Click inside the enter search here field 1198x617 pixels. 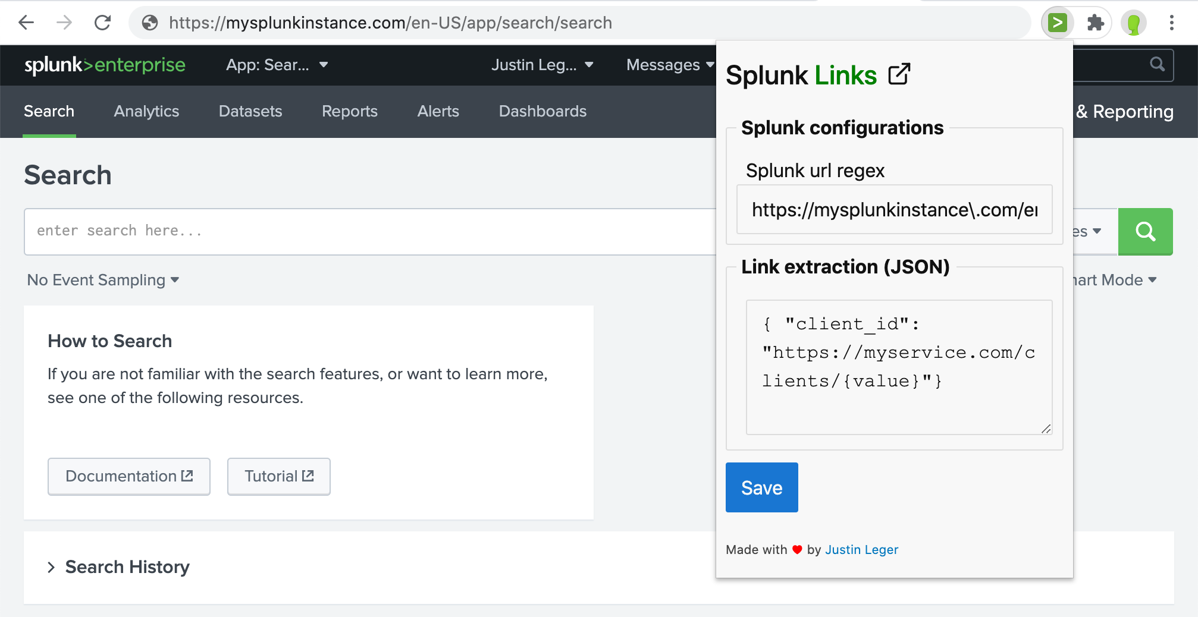[238, 231]
